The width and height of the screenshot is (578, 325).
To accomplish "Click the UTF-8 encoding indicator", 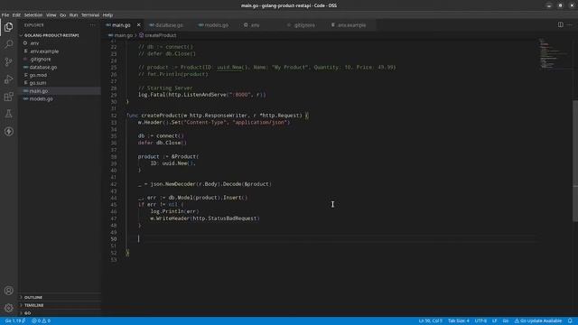I will pos(480,321).
